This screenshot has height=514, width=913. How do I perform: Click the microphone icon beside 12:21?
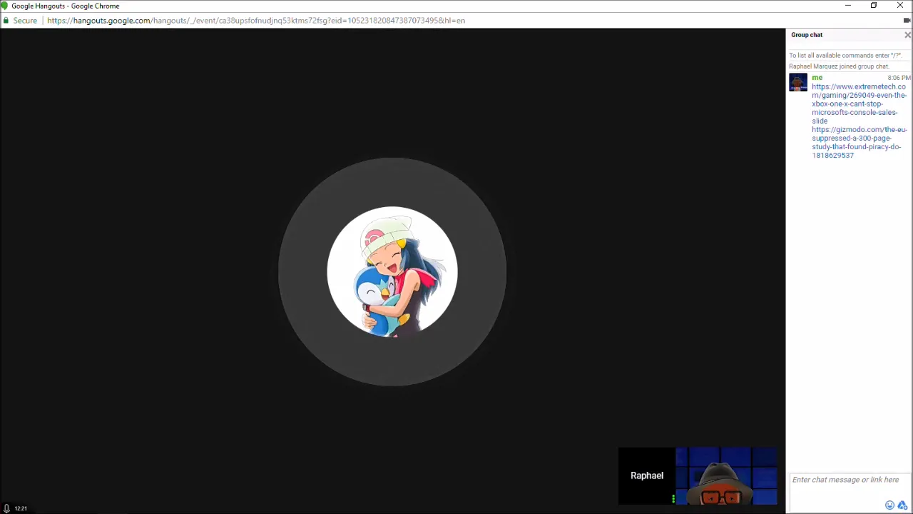click(6, 508)
